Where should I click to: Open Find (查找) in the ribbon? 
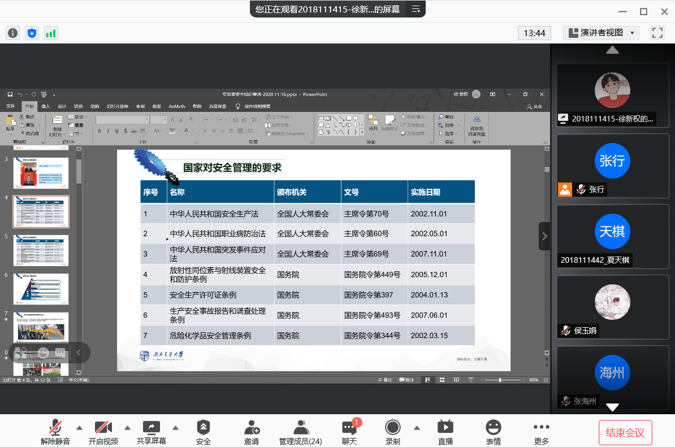click(447, 117)
